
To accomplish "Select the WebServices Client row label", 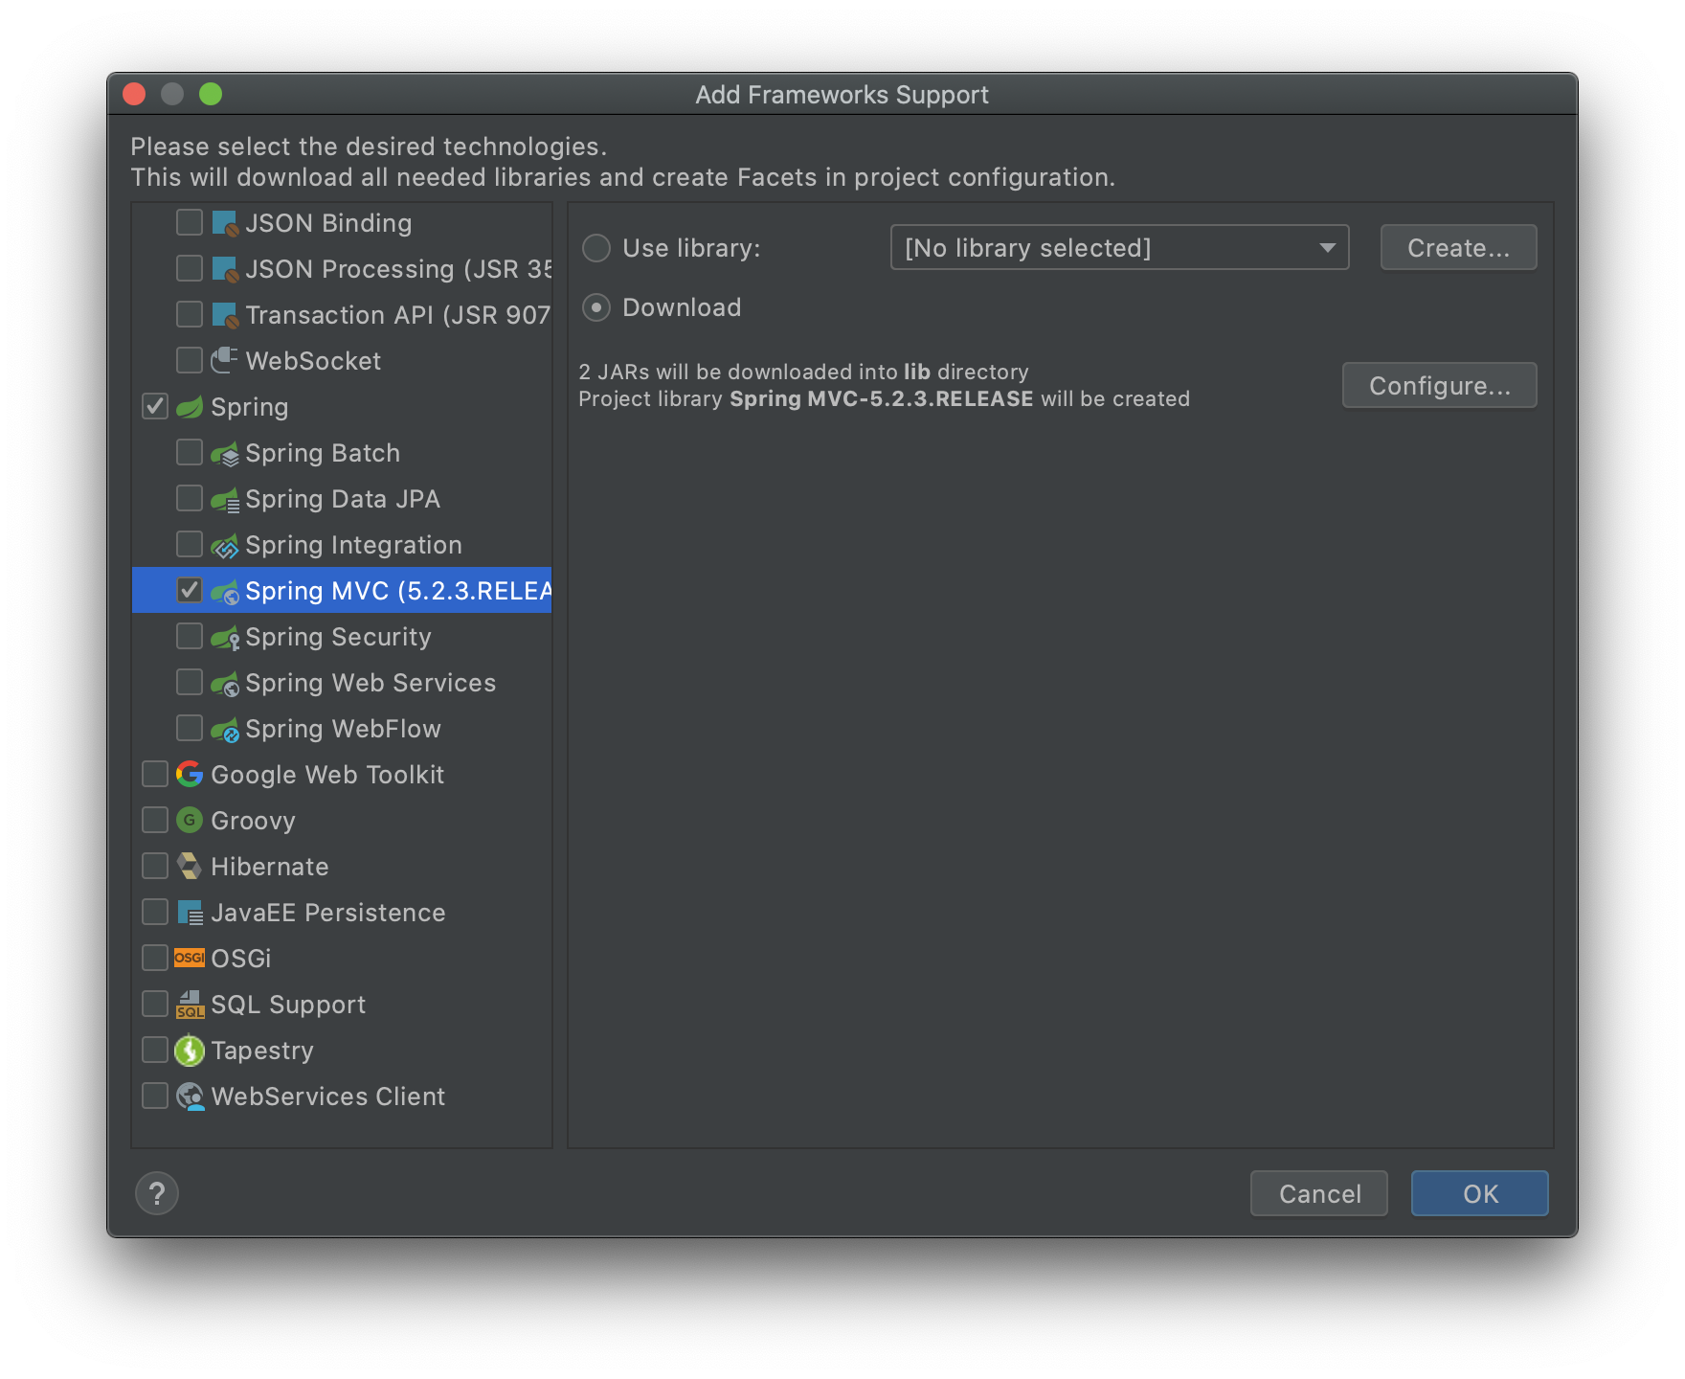I will 328,1096.
